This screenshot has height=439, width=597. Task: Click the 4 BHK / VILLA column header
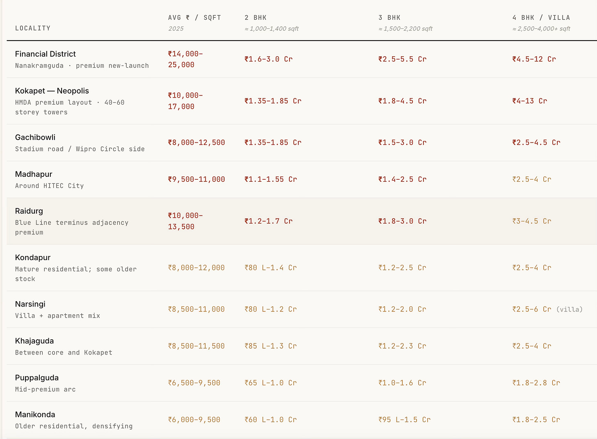click(x=541, y=18)
